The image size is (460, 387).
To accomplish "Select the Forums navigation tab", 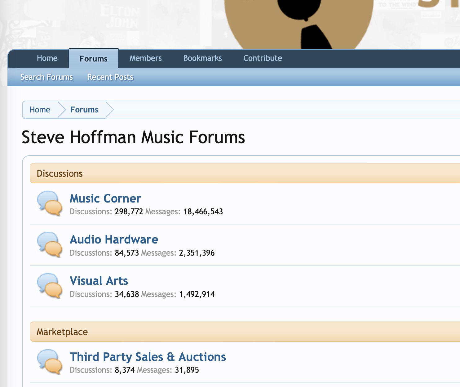I will coord(94,59).
